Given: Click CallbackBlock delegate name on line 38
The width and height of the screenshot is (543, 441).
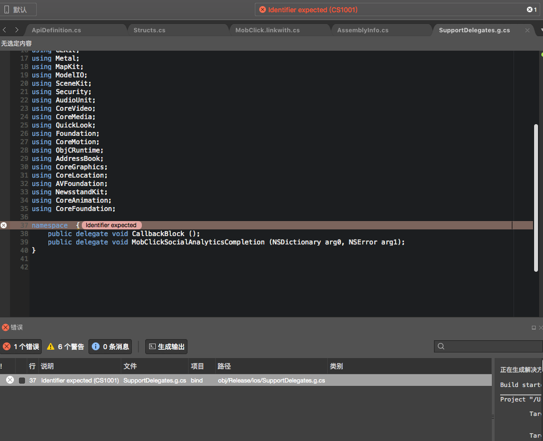Looking at the screenshot, I should 158,234.
